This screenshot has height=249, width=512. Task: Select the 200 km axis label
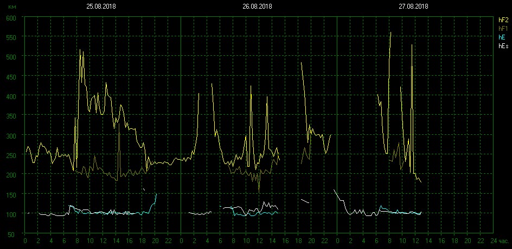tap(11, 175)
